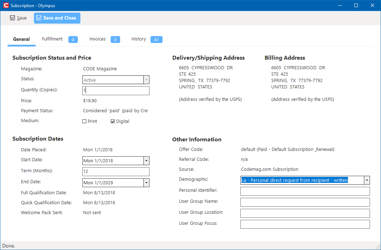Click the Save and Close button

click(x=57, y=18)
